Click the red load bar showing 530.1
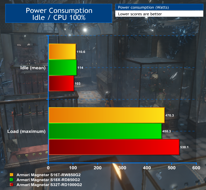206x190 pixels. 114,147
